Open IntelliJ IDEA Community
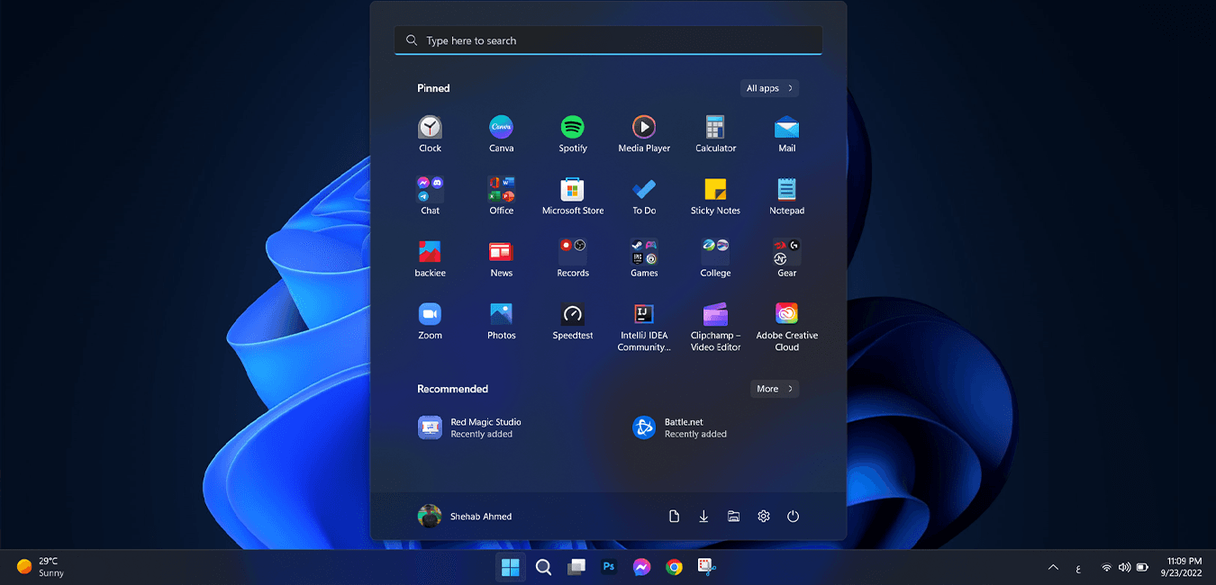The height and width of the screenshot is (585, 1216). (x=644, y=327)
